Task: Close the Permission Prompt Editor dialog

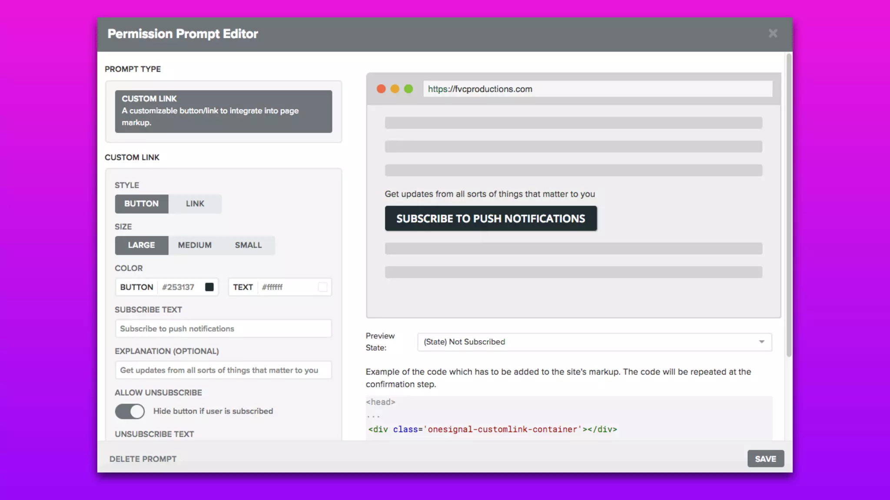Action: pos(773,33)
